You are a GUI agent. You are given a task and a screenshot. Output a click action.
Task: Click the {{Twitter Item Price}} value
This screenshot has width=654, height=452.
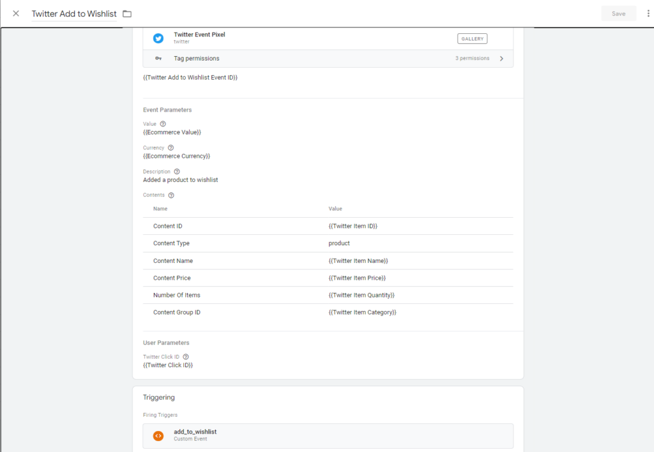(x=357, y=278)
